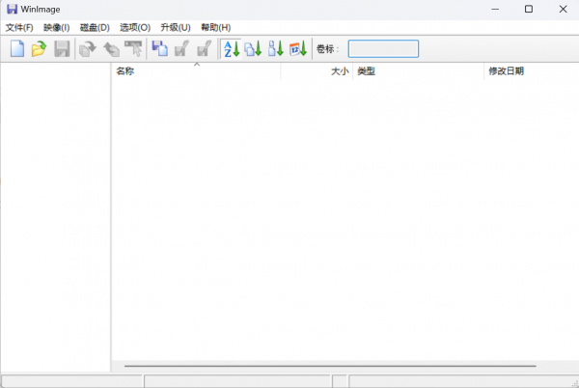Screen dimensions: 579x388
Task: Close the WinImage window
Action: (x=563, y=10)
